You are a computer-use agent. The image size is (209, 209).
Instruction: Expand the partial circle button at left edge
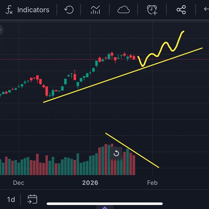(1, 30)
